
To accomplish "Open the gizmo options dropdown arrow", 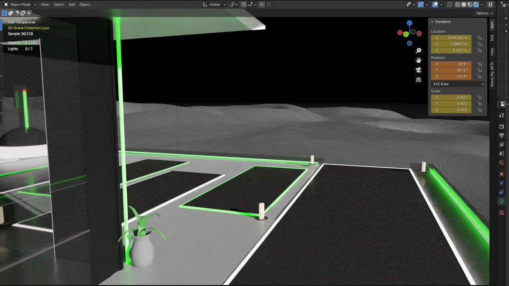I will tap(427, 5).
